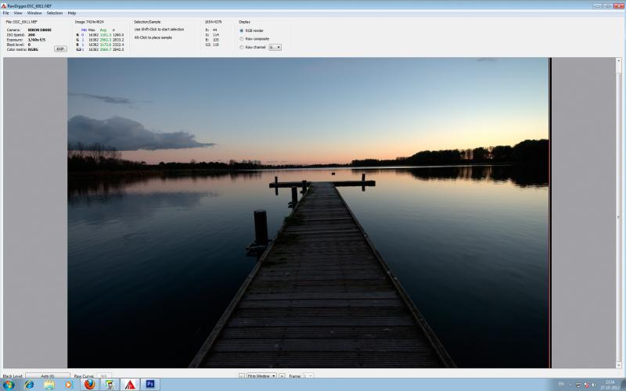
Task: Click the Camera value NIKON D800E text
Action: click(x=40, y=30)
